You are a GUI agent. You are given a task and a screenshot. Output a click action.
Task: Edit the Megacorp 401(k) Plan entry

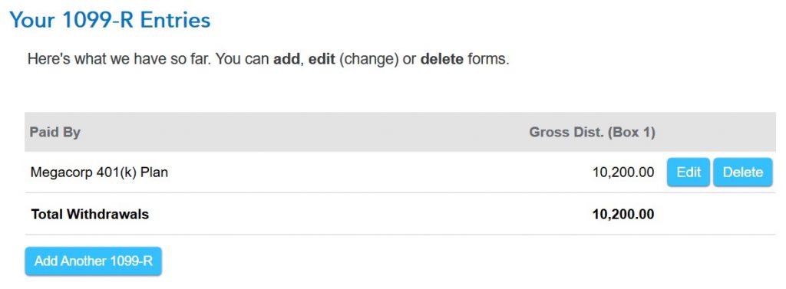pos(689,172)
